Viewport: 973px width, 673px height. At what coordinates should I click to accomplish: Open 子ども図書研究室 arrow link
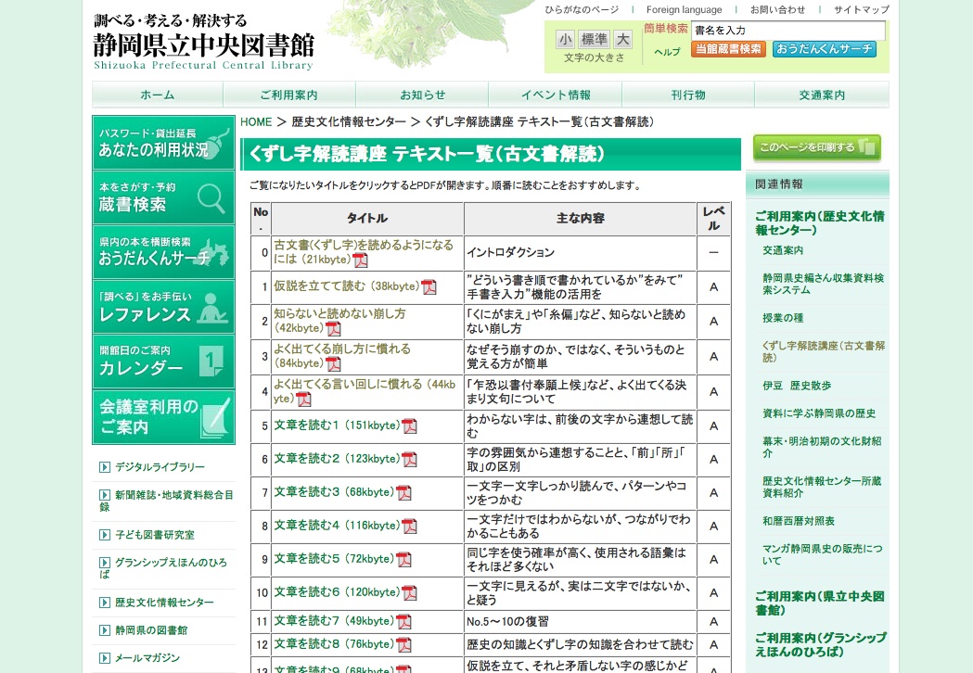pyautogui.click(x=154, y=535)
